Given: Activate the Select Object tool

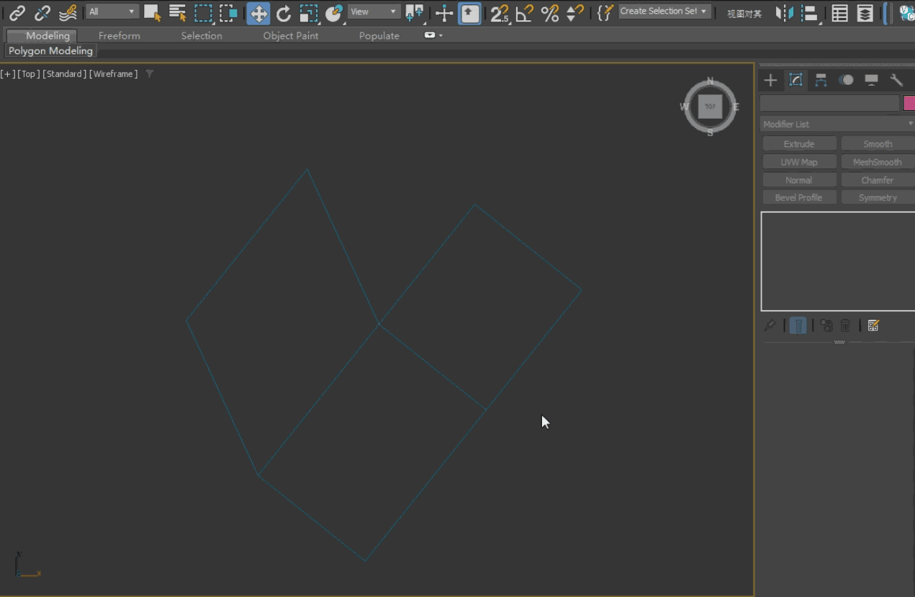Looking at the screenshot, I should [x=152, y=12].
